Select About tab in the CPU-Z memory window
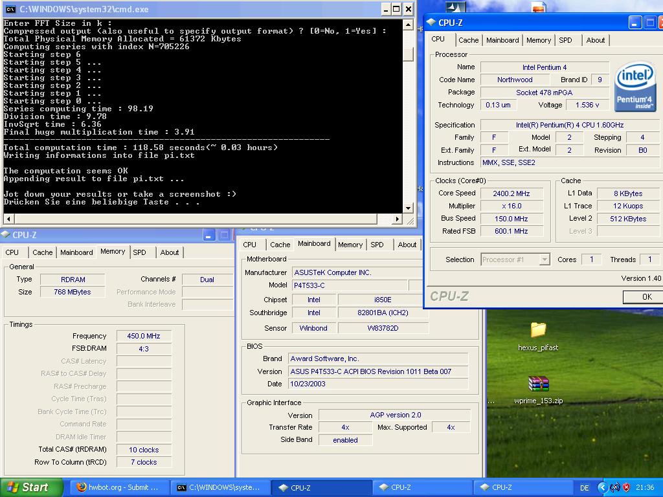The height and width of the screenshot is (497, 663). [x=169, y=252]
